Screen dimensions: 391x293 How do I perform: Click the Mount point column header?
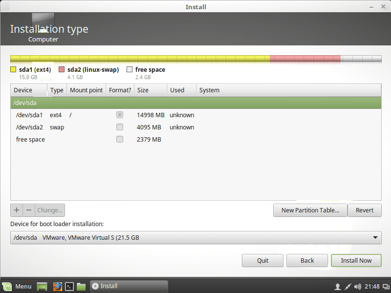click(87, 90)
